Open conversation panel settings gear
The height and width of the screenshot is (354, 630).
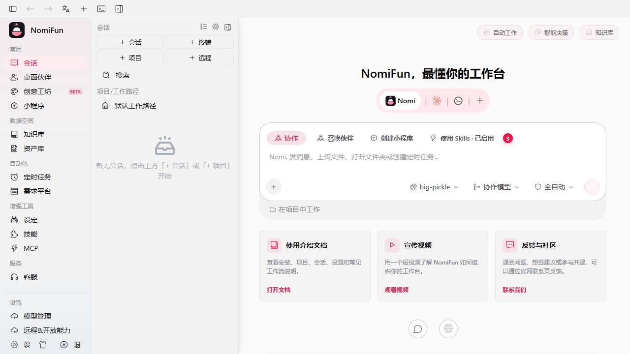tap(216, 27)
